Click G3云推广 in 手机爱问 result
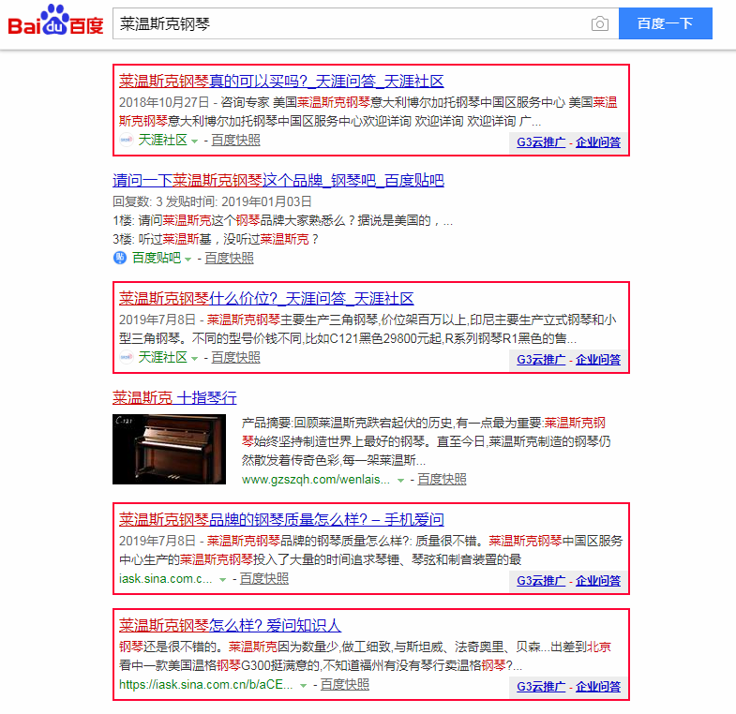736x714 pixels. [x=541, y=581]
